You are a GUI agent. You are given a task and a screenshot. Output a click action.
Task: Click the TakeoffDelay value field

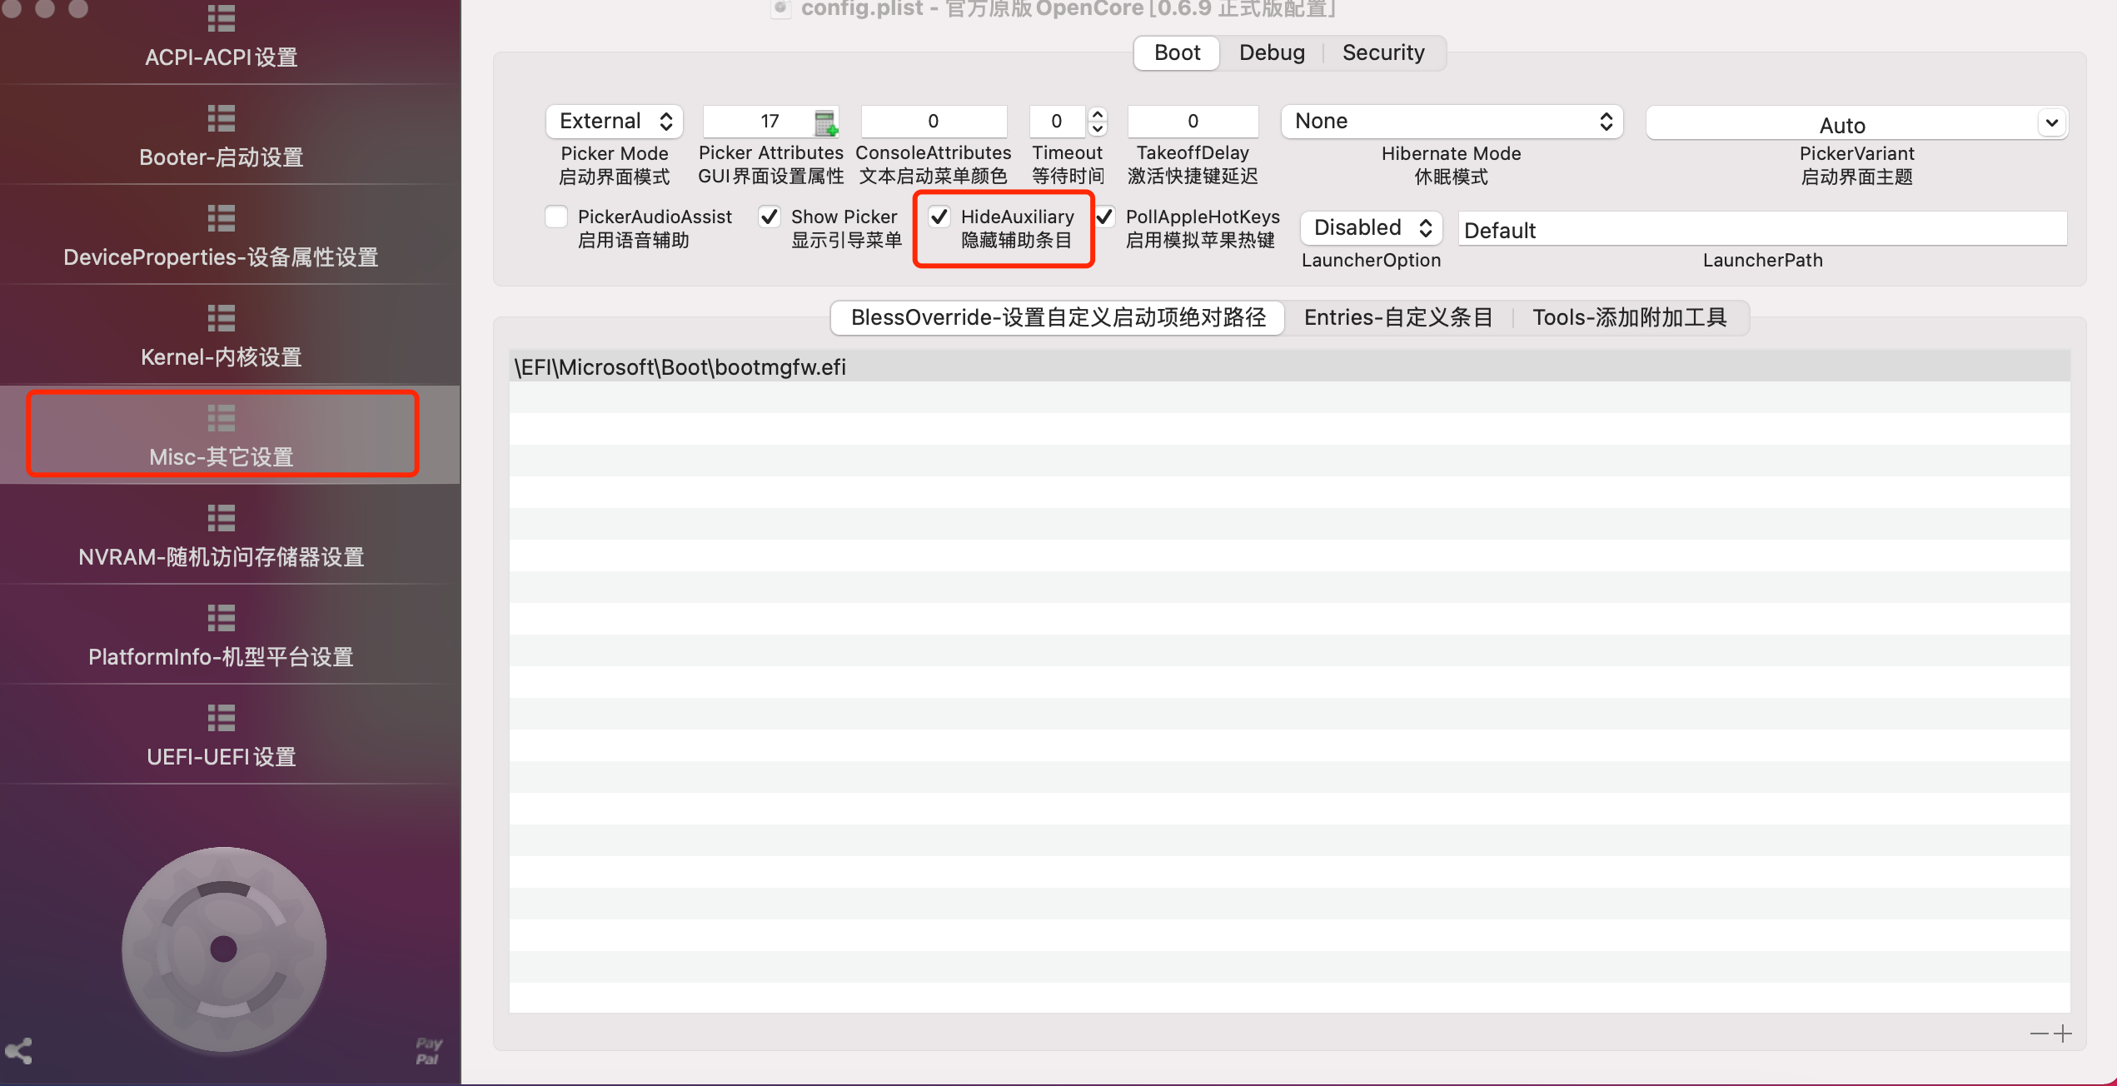(x=1193, y=122)
